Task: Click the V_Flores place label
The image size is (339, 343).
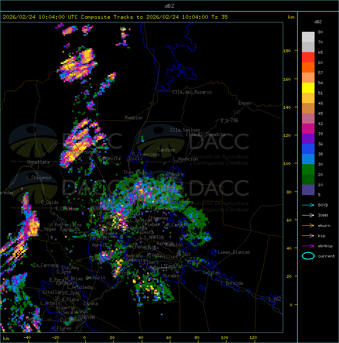Action: pos(62,328)
